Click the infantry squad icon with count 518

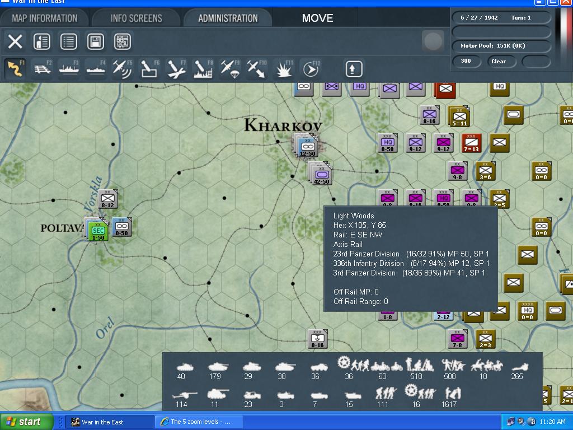[x=420, y=364]
